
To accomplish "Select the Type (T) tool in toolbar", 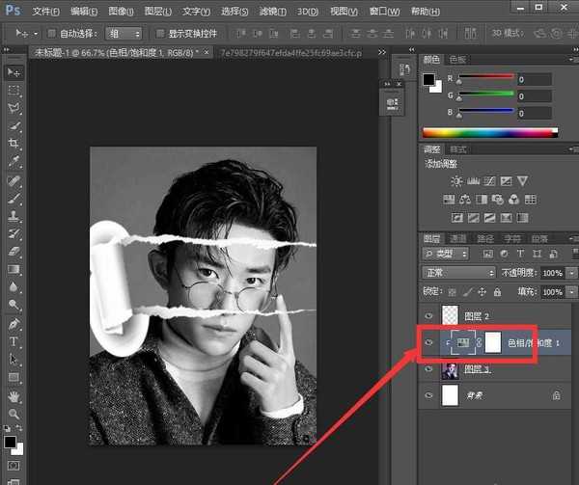I will click(14, 342).
